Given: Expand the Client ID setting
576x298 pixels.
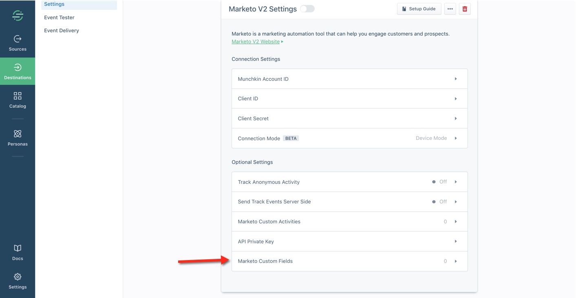Looking at the screenshot, I should click(x=349, y=99).
